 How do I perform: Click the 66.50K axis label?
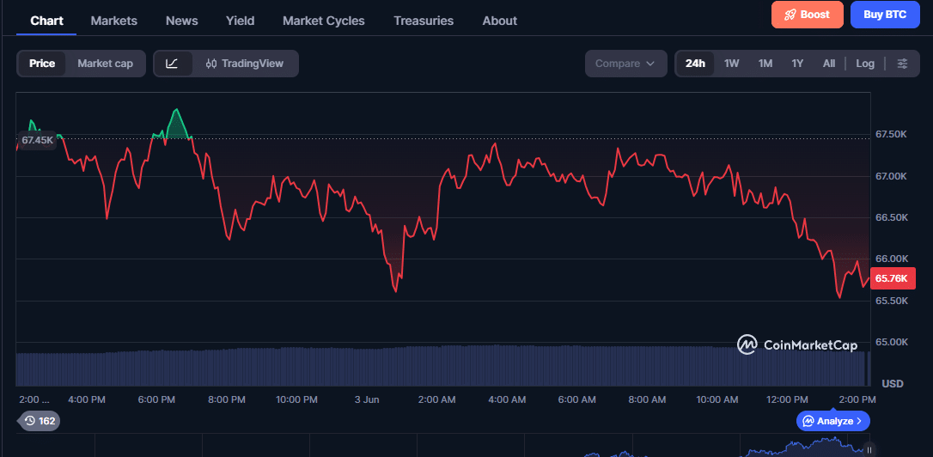891,218
